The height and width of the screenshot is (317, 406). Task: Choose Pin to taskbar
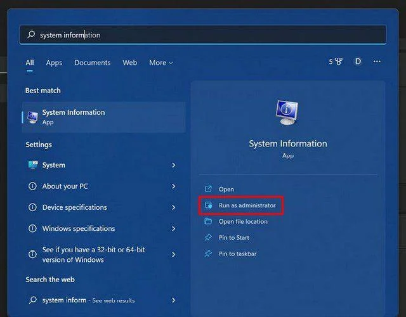point(237,254)
